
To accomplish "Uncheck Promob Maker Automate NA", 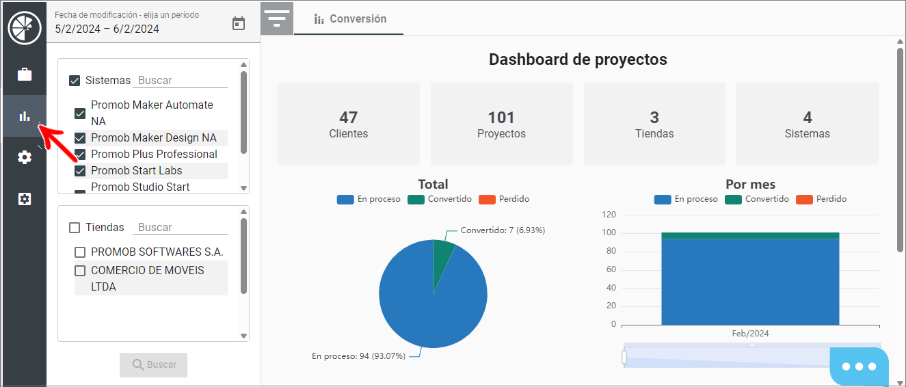I will [x=80, y=114].
